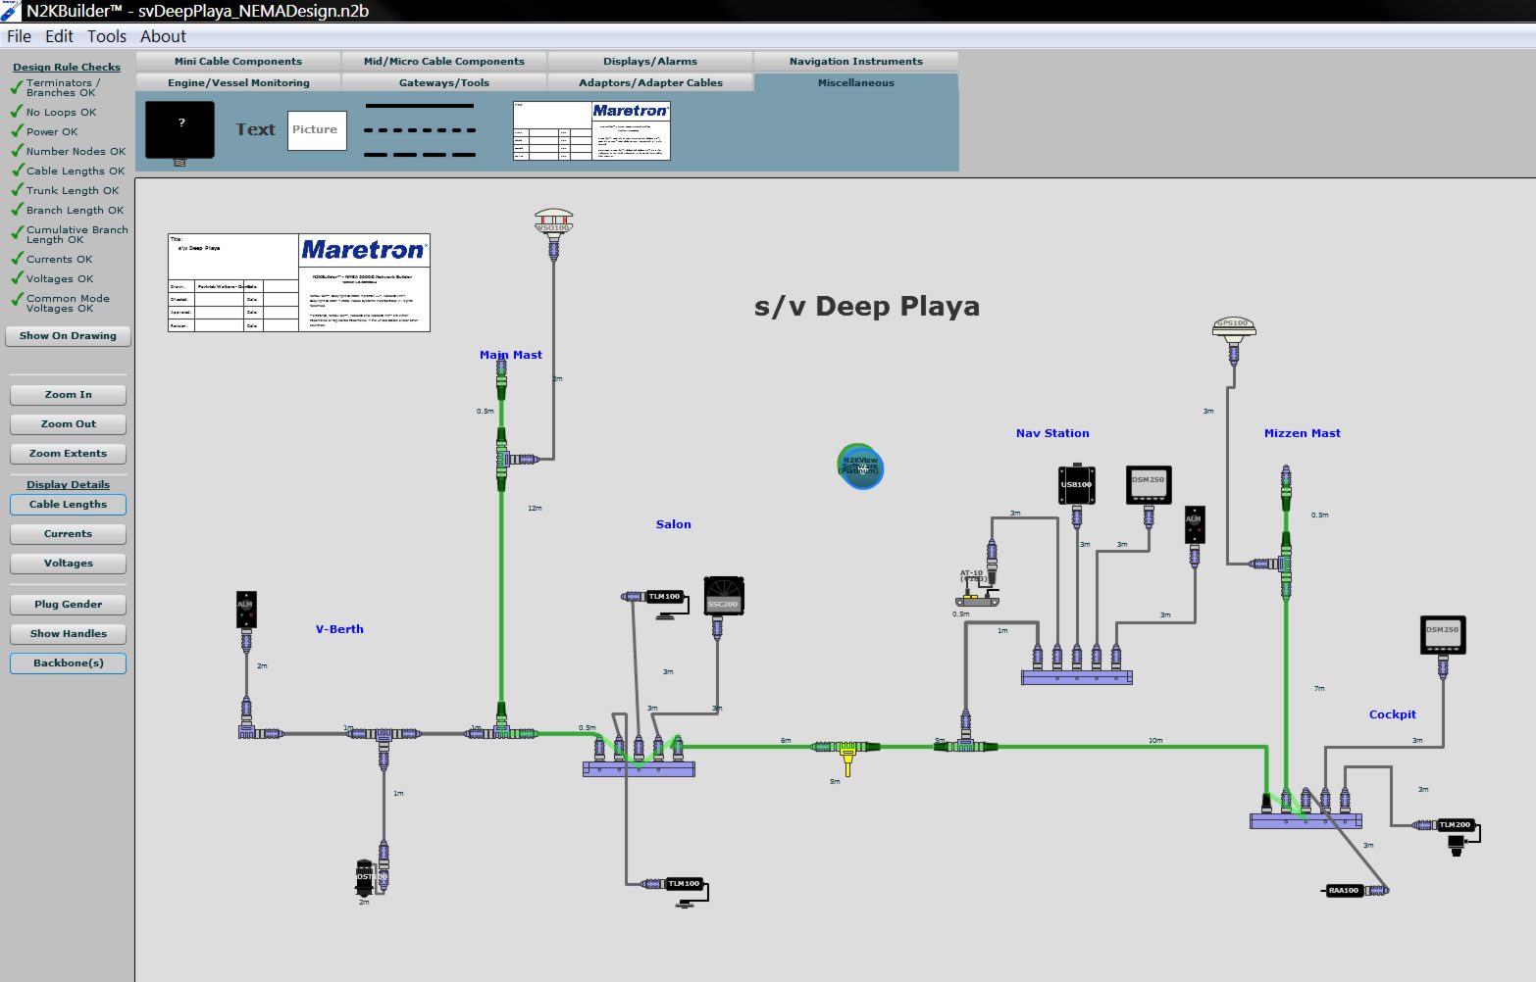Select the s/v Deep Playa title text

pos(867,306)
